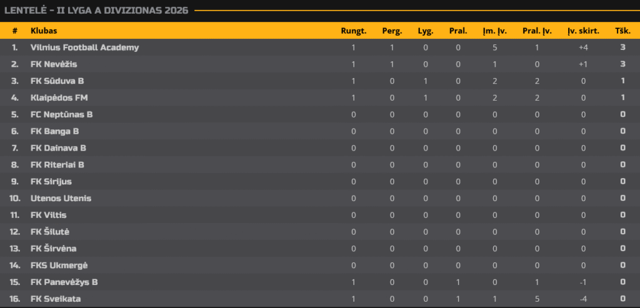
Task: Open Utenos Utenis team page
Action: pyautogui.click(x=61, y=199)
